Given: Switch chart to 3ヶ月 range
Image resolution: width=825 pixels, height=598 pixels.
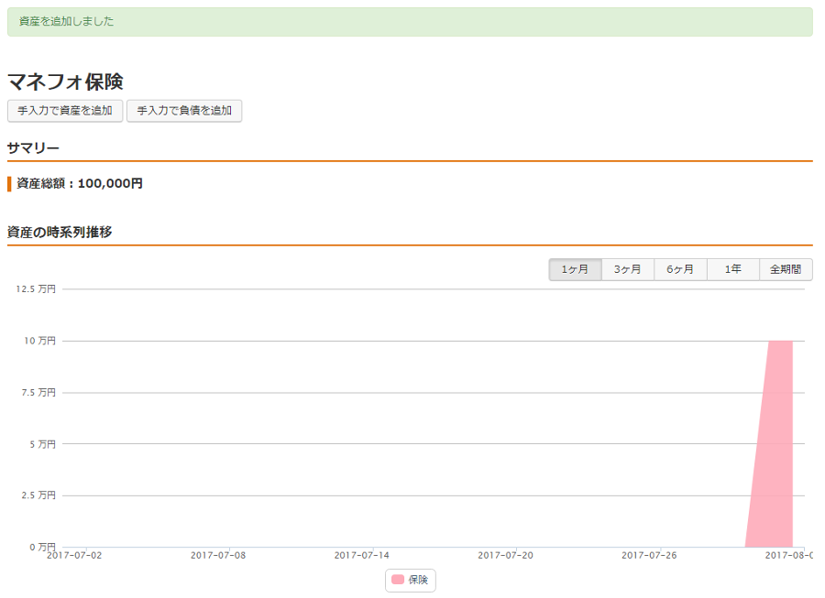Looking at the screenshot, I should tap(628, 269).
